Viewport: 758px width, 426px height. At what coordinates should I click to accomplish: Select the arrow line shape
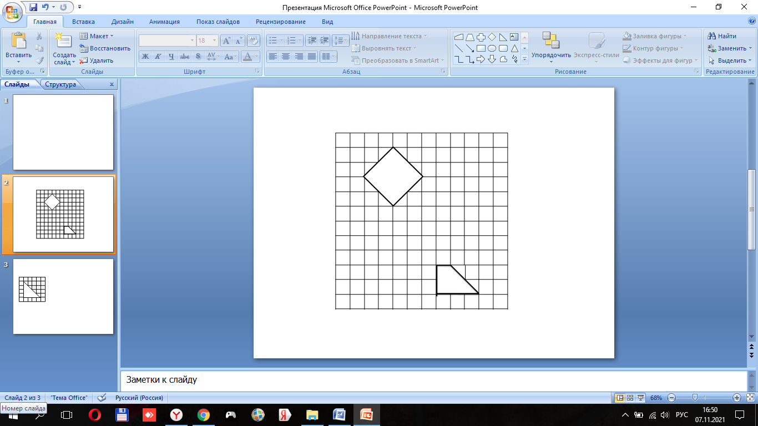tap(470, 48)
